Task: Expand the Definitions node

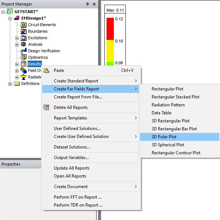Action: click(10, 84)
